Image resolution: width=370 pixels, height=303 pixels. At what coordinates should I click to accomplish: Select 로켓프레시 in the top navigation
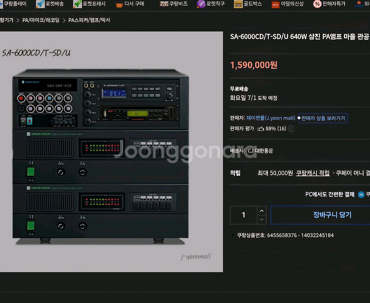pyautogui.click(x=94, y=4)
